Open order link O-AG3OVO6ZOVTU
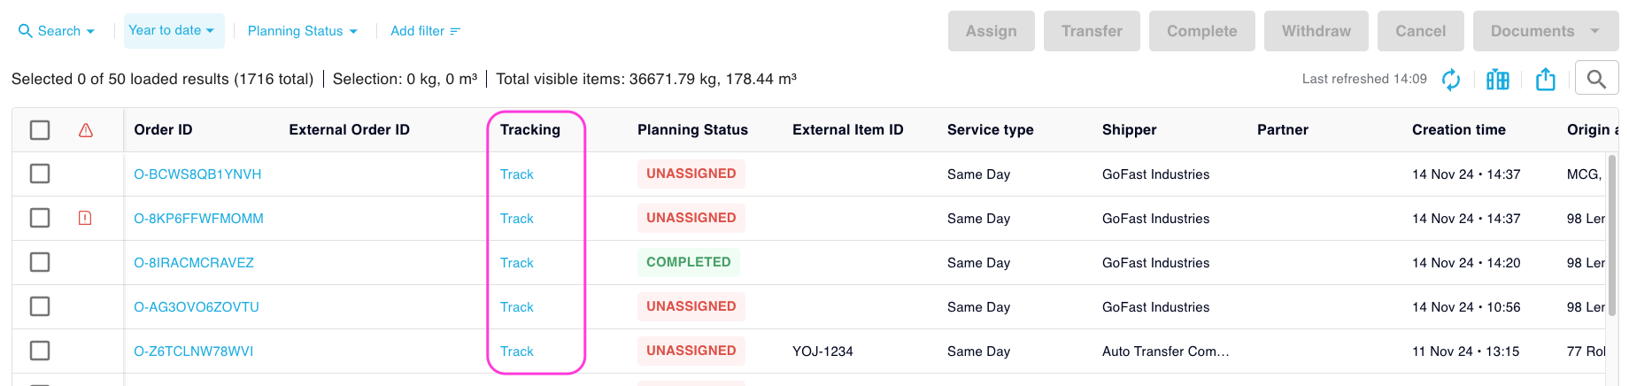1629x386 pixels. [x=197, y=307]
